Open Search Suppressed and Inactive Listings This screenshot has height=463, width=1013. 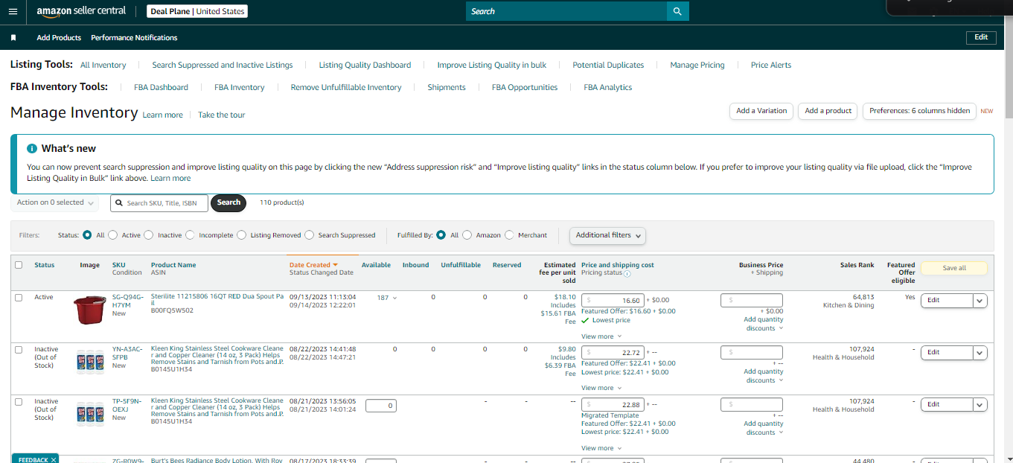223,65
